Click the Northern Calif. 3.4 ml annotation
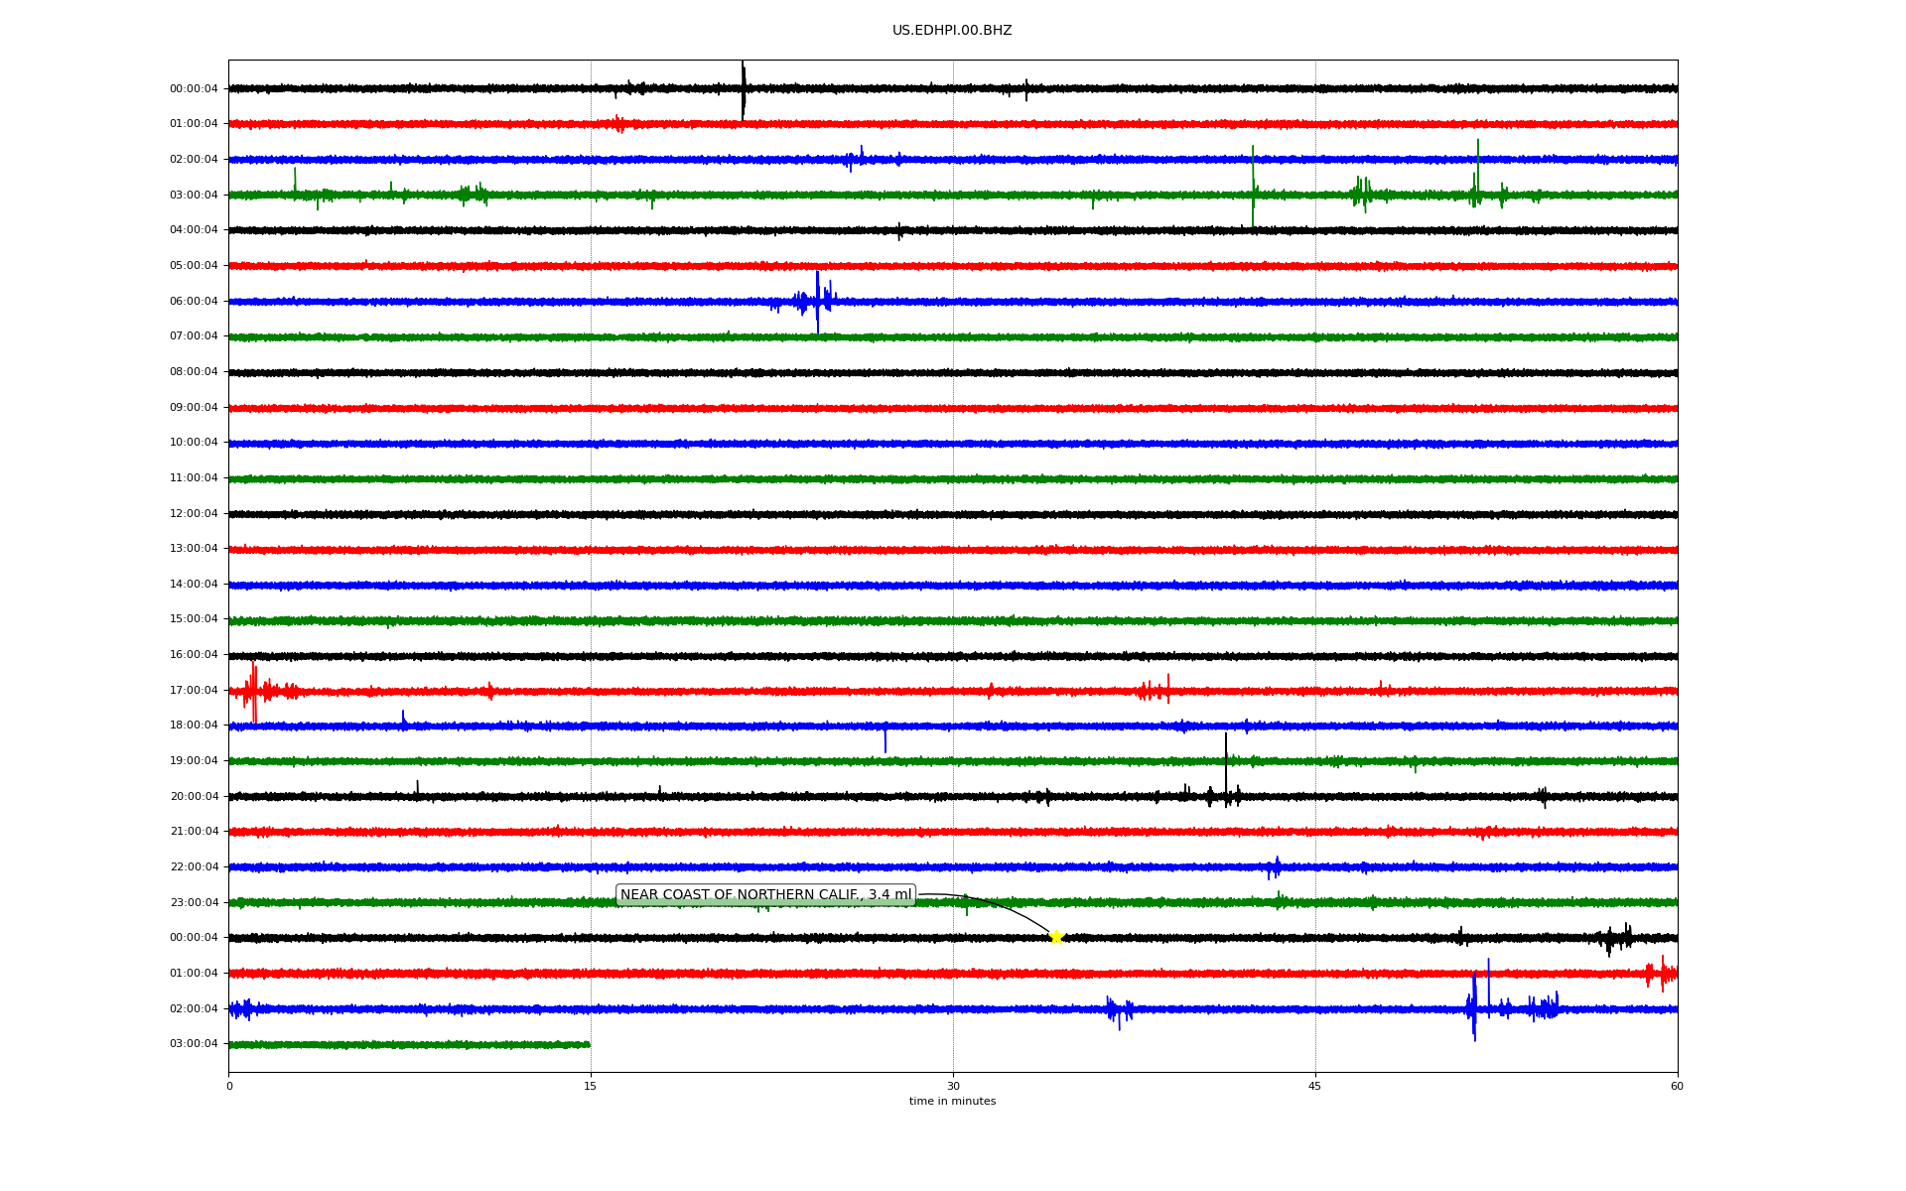Image resolution: width=1906 pixels, height=1191 pixels. click(x=765, y=895)
